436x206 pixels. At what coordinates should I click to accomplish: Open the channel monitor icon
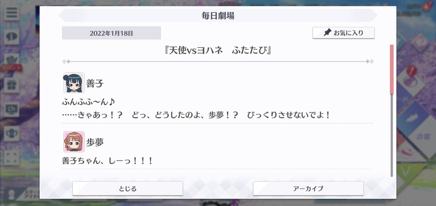point(12,109)
